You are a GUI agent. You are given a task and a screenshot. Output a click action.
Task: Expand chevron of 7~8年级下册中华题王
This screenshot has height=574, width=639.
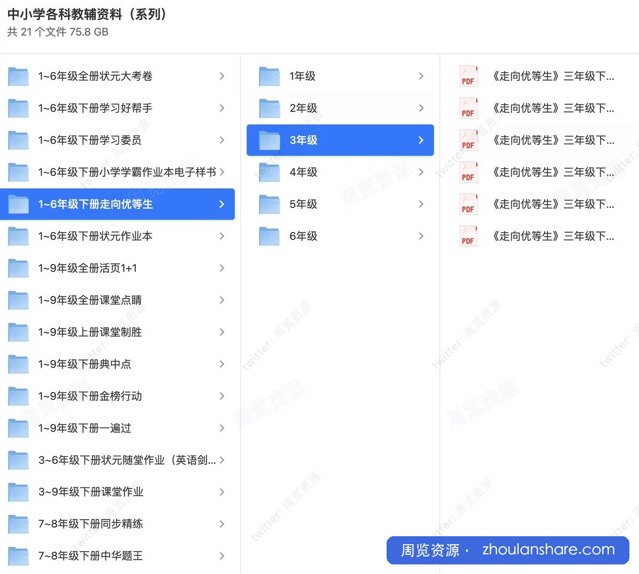click(x=222, y=555)
